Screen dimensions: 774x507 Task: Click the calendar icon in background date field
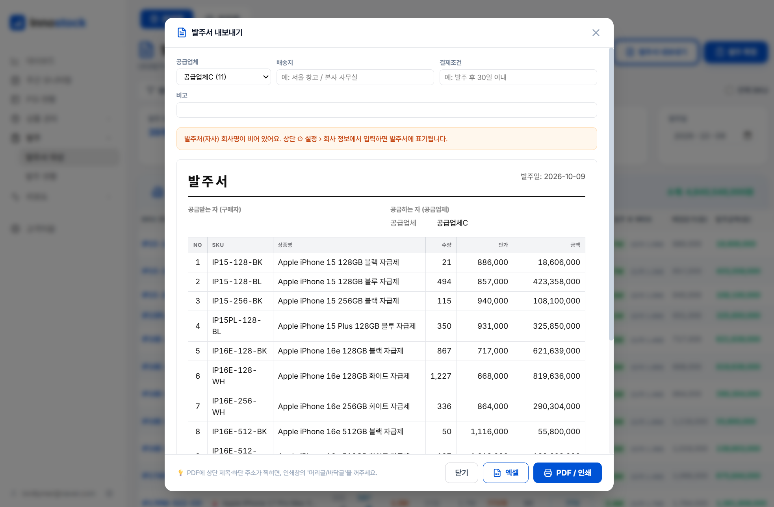pos(747,135)
